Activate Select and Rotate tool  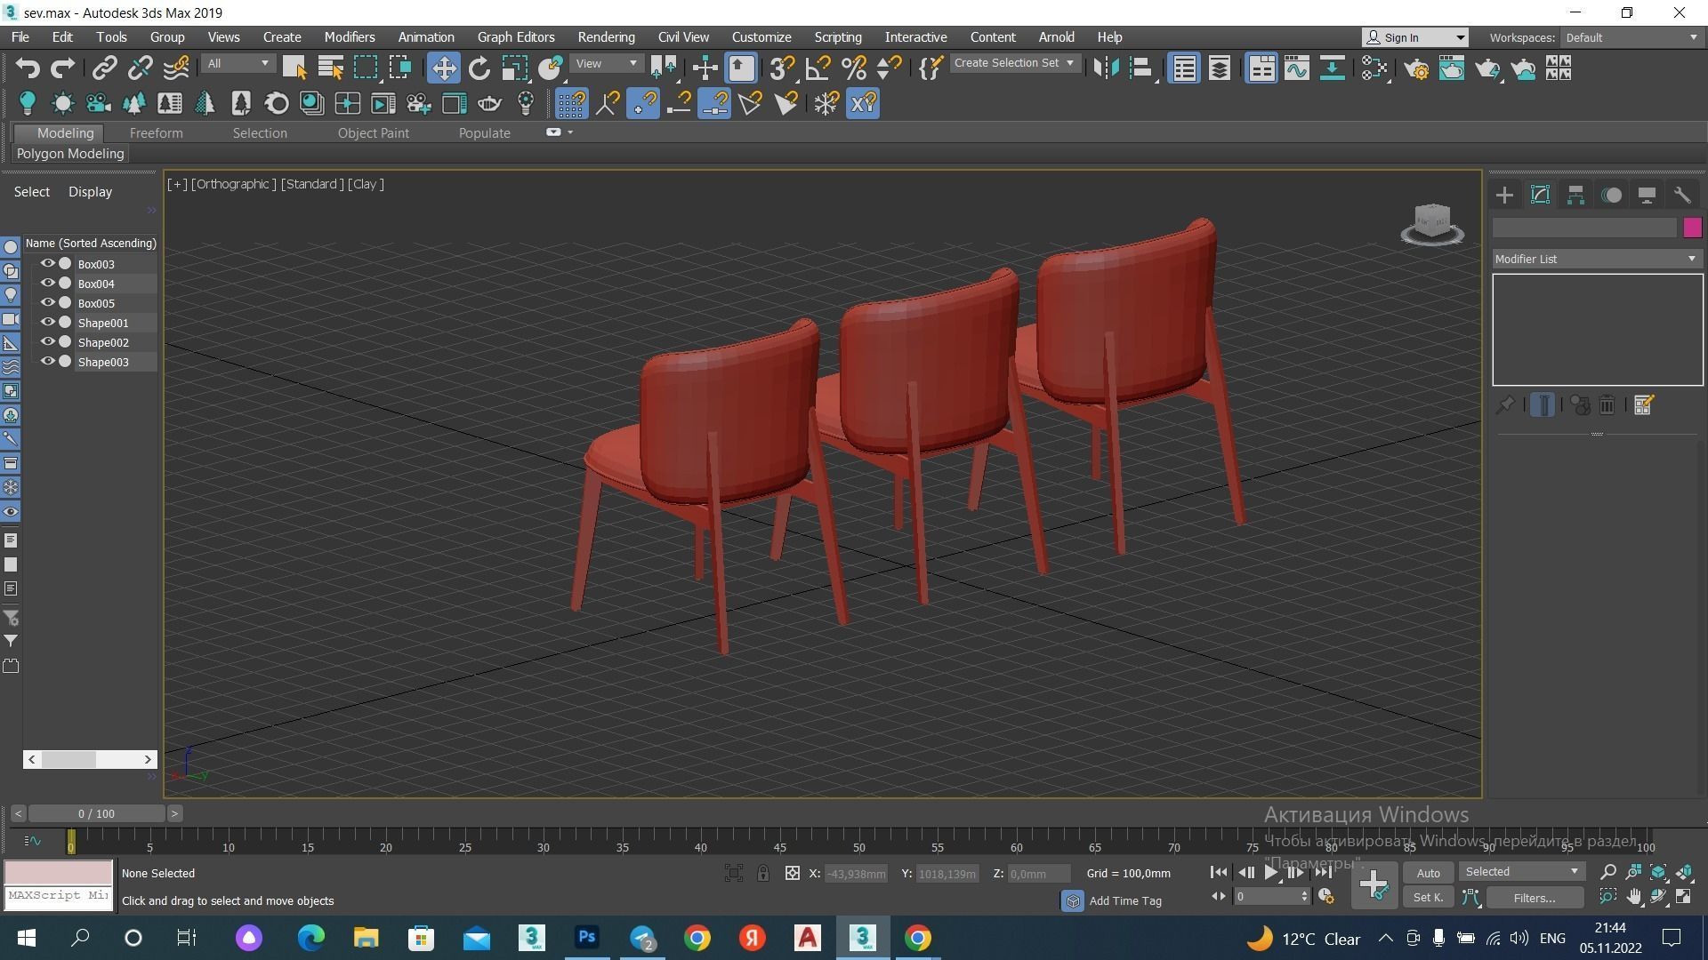click(479, 68)
